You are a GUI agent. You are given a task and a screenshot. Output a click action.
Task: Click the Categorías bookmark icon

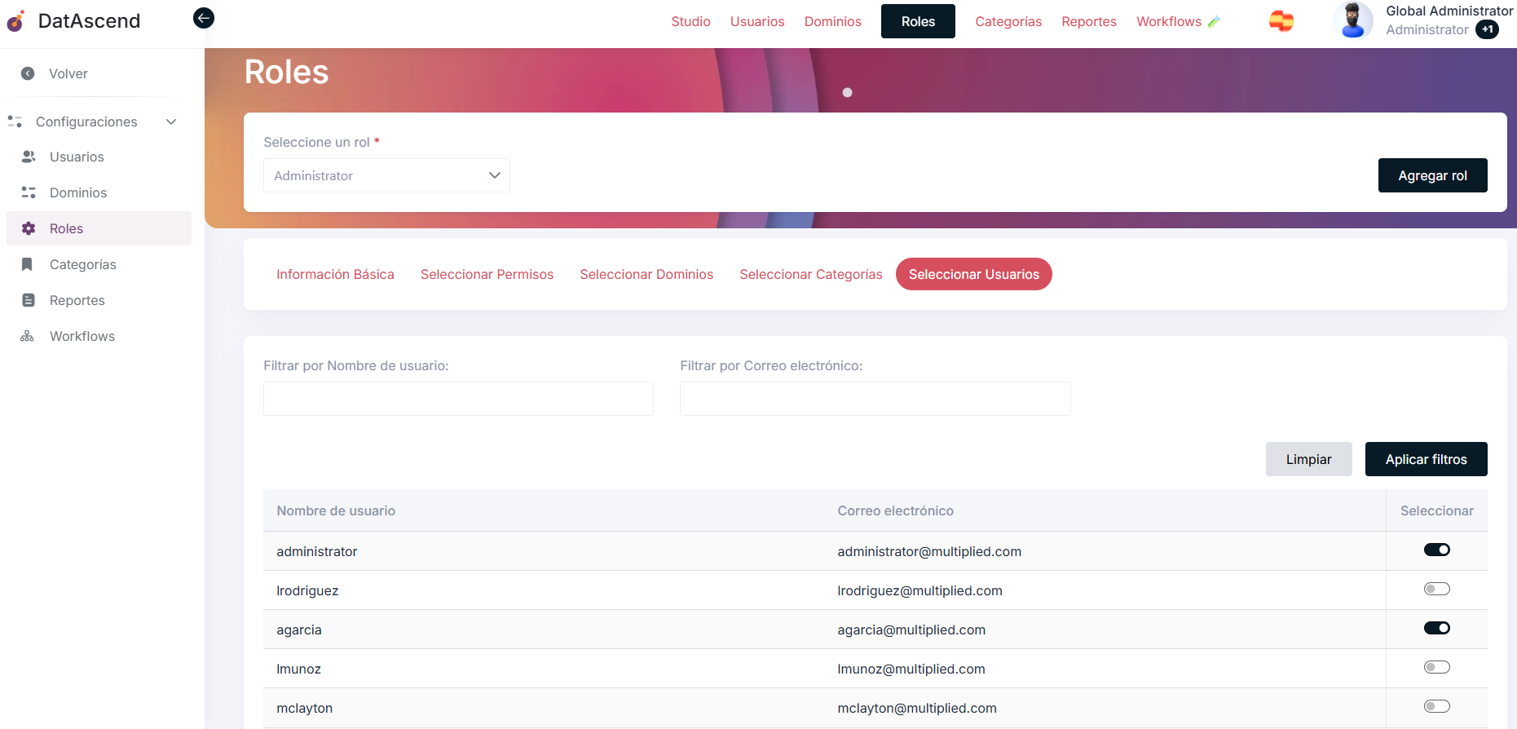(28, 264)
